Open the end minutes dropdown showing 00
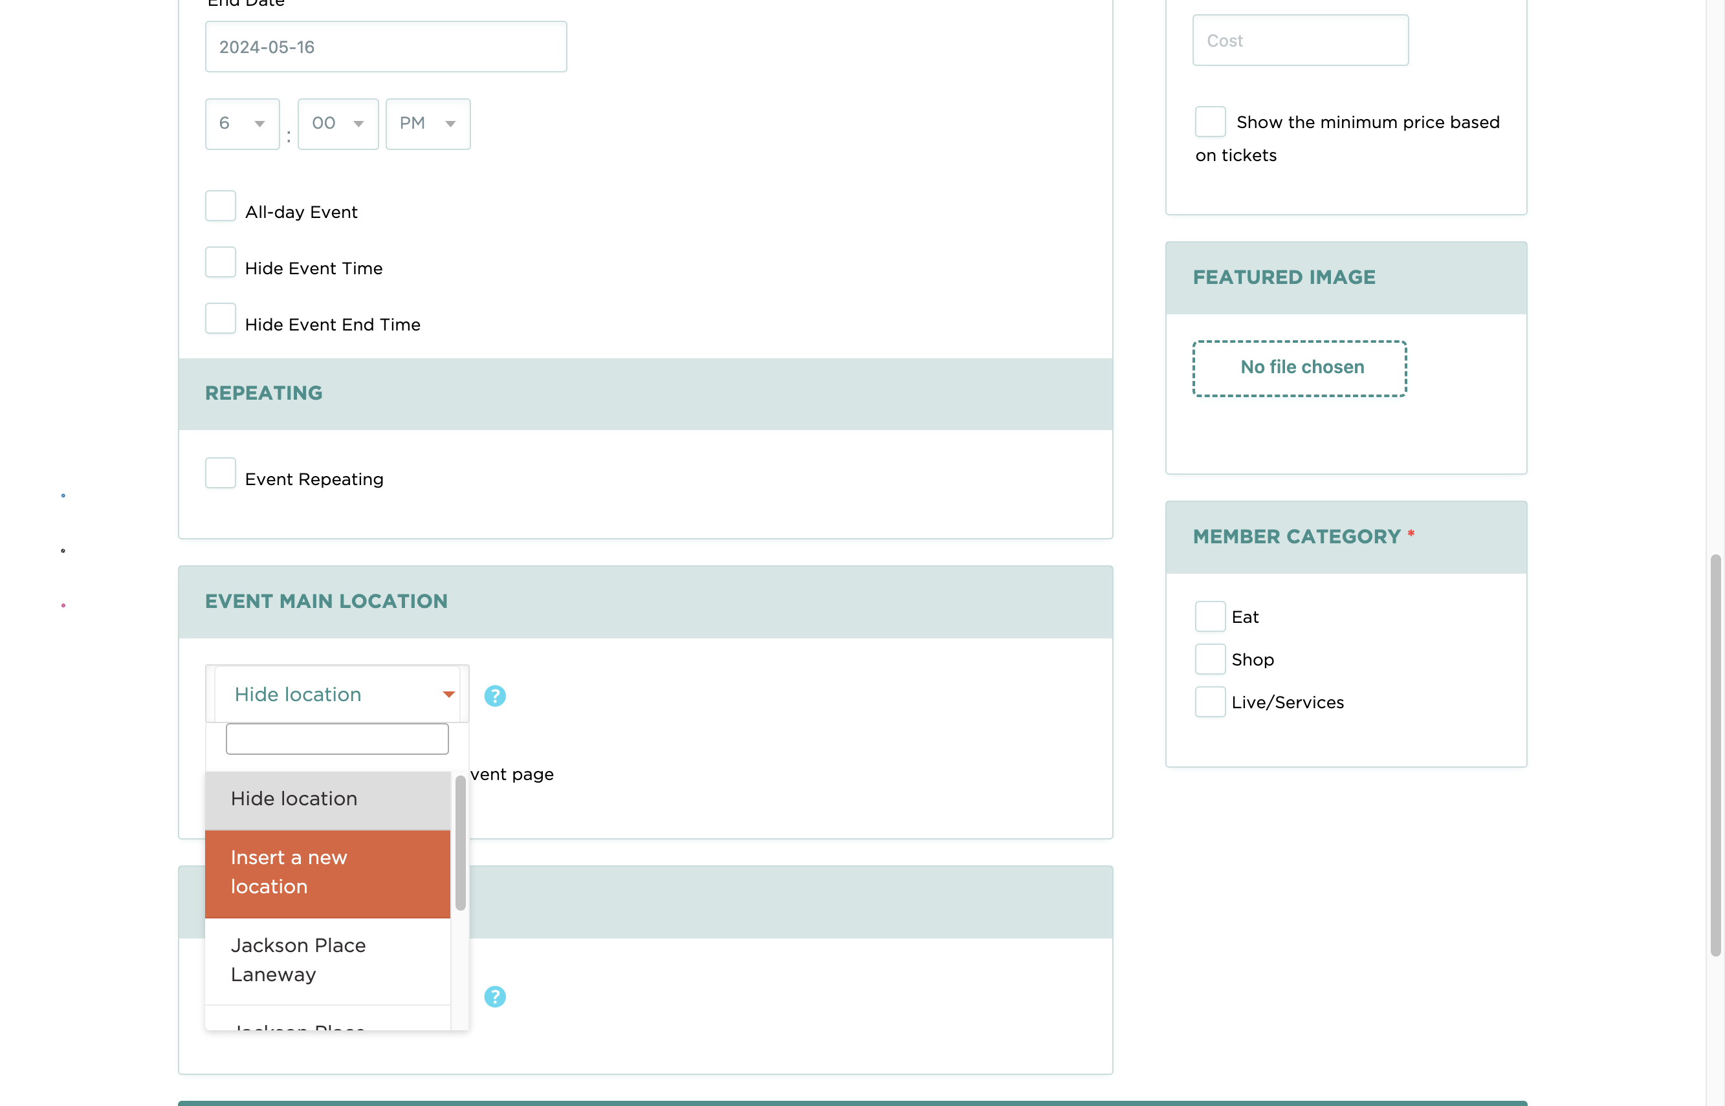Screen dimensions: 1725x1106 [x=338, y=124]
